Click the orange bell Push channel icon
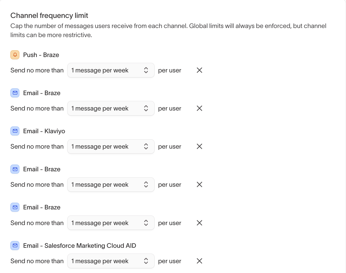The height and width of the screenshot is (273, 346). 15,55
